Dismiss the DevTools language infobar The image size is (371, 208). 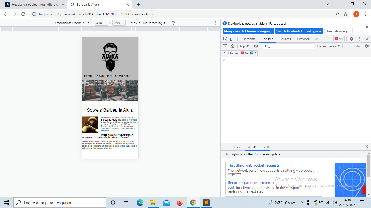pyautogui.click(x=367, y=27)
